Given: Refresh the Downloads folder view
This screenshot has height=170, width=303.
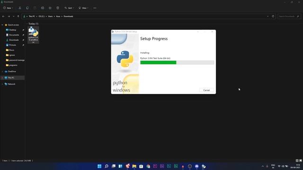Looking at the screenshot, I should pos(273,17).
